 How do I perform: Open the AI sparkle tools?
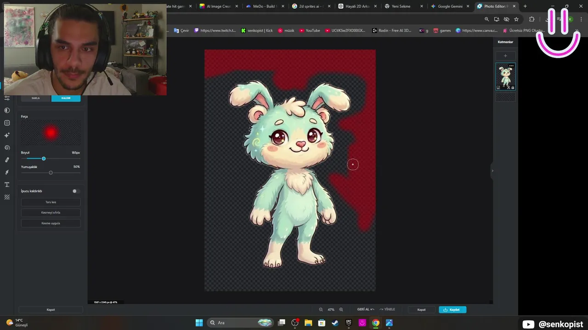tap(7, 135)
